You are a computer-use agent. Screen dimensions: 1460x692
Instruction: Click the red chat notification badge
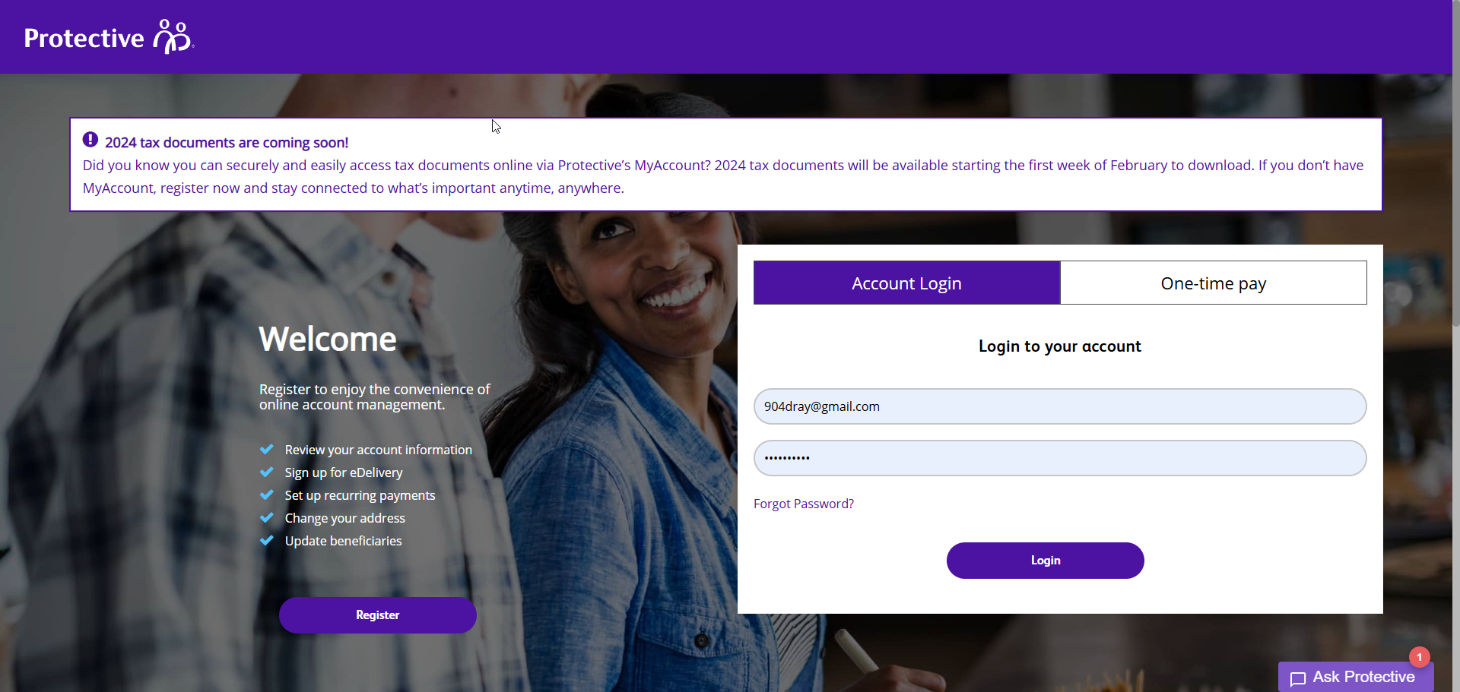1419,657
